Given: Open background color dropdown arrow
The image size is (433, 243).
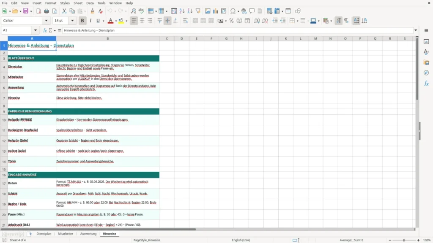Looking at the screenshot, I should [x=126, y=21].
